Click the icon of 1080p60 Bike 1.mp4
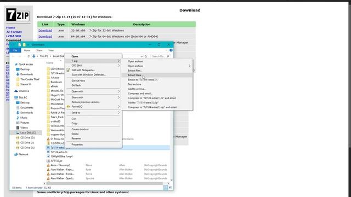351x197 pixels. click(x=48, y=157)
